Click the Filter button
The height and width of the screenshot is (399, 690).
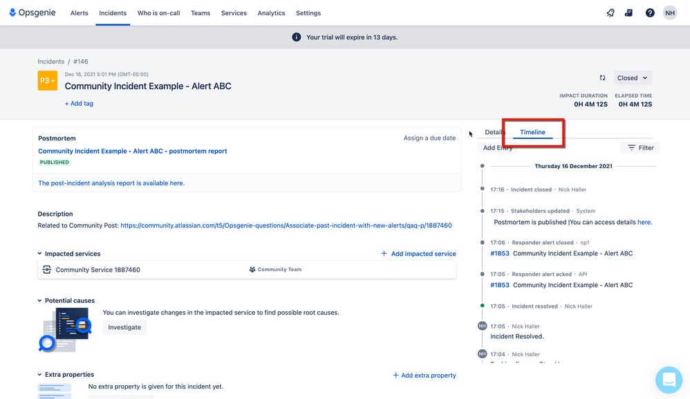(640, 148)
